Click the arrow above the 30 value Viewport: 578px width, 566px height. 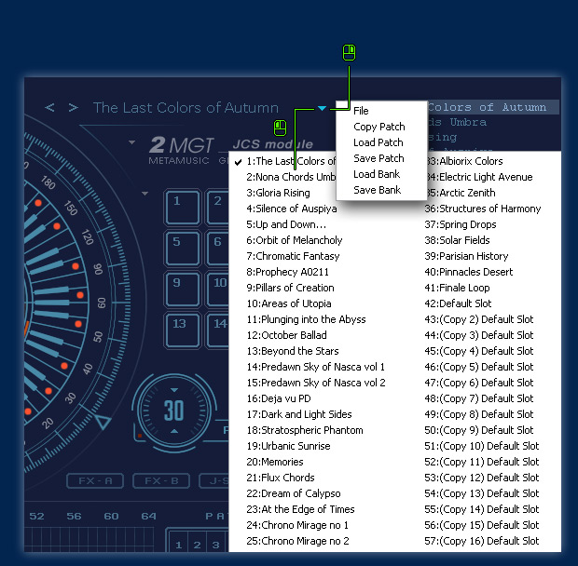(x=173, y=388)
